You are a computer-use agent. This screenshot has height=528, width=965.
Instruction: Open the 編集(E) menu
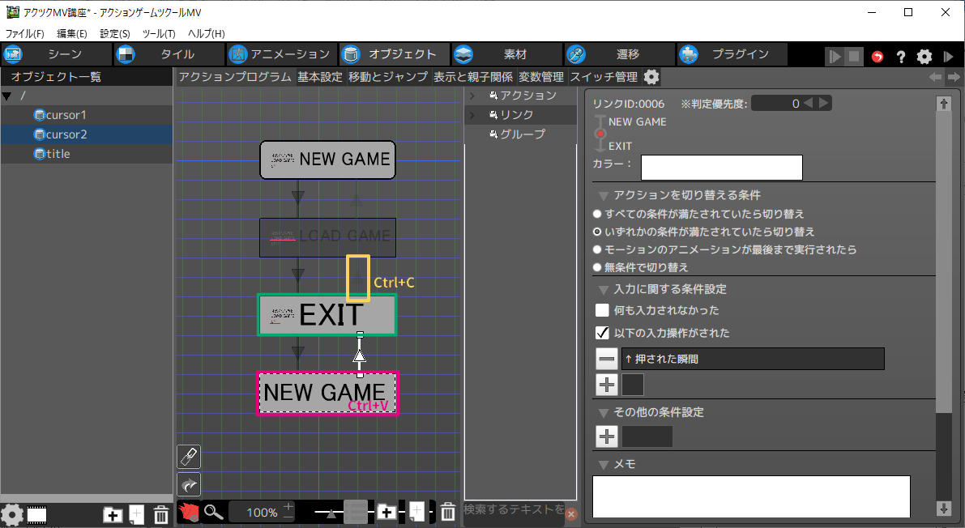(71, 33)
